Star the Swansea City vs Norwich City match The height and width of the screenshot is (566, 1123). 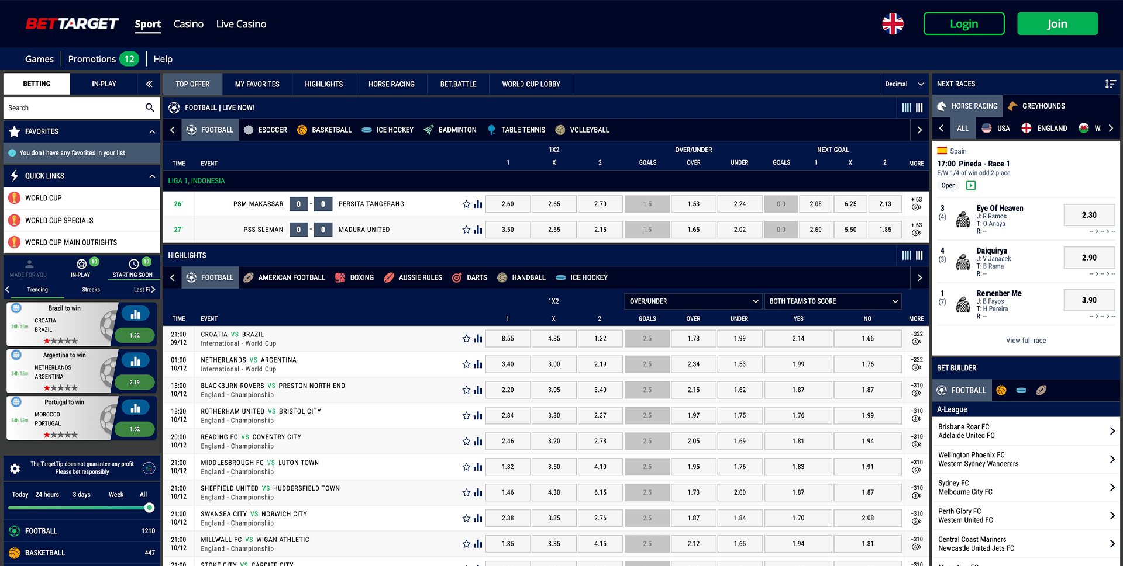[x=466, y=519]
